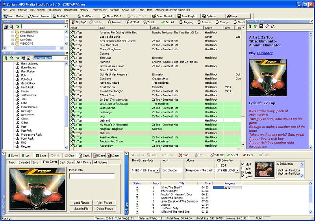
Task: Click the Search Amazon toolbar icon
Action: coord(39,16)
